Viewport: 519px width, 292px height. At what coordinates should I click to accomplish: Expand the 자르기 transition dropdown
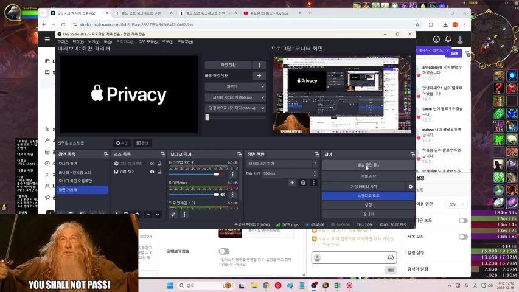tap(235, 87)
